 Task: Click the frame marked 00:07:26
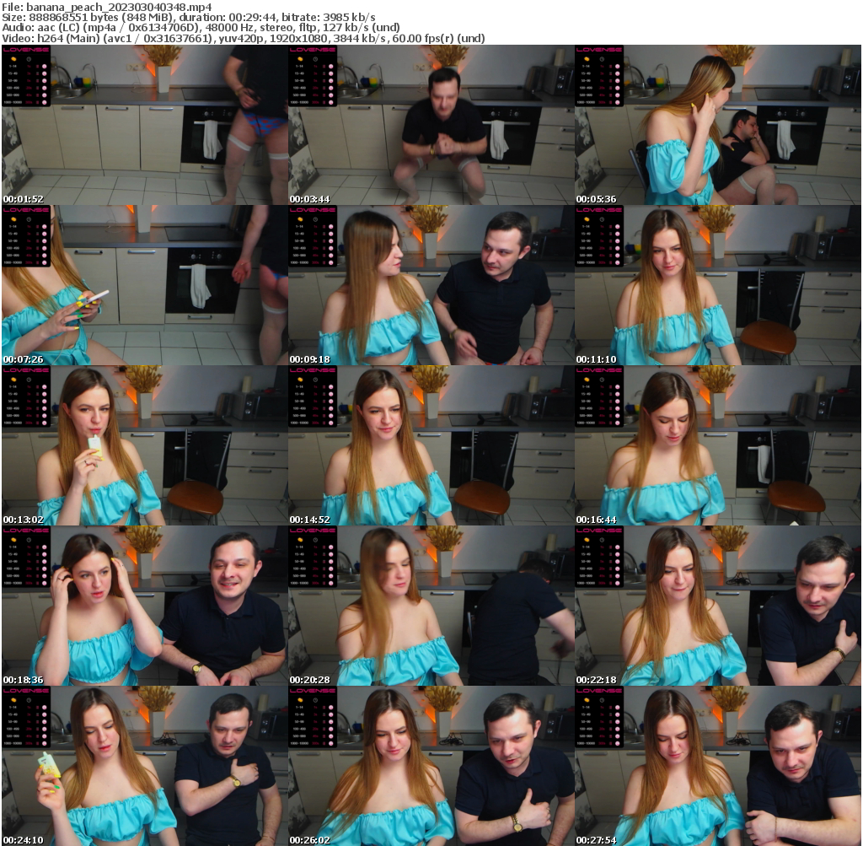click(x=144, y=285)
